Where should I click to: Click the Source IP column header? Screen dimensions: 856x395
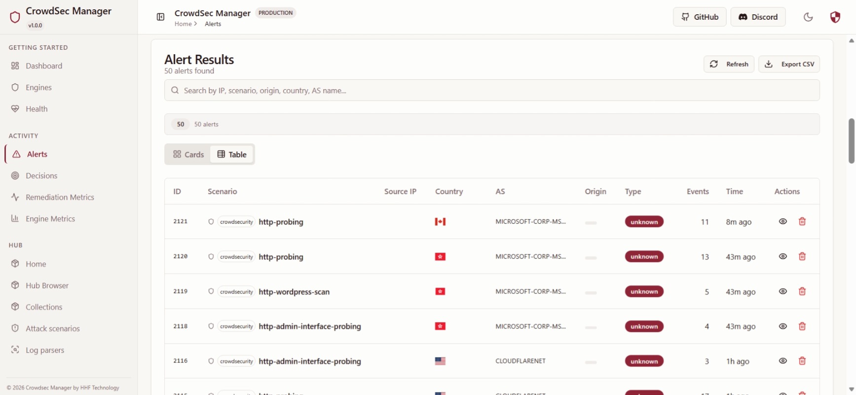(400, 192)
